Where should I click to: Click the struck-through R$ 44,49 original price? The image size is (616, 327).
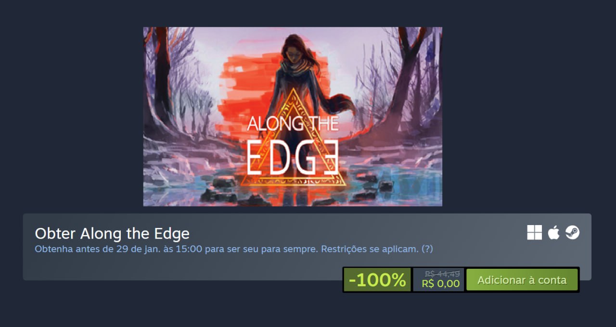tap(442, 274)
